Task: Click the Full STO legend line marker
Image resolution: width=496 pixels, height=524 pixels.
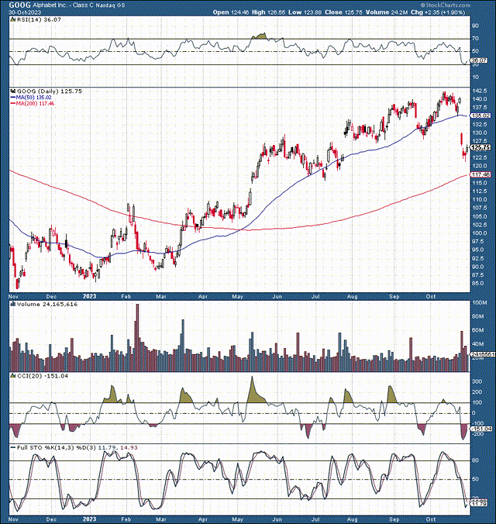Action: pos(13,447)
